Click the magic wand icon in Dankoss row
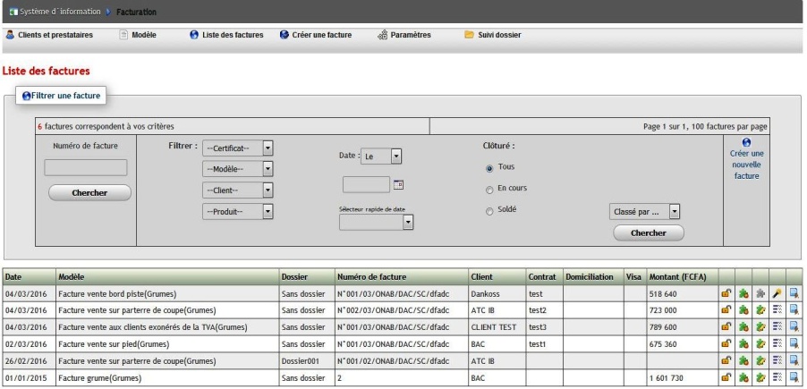 coord(777,294)
